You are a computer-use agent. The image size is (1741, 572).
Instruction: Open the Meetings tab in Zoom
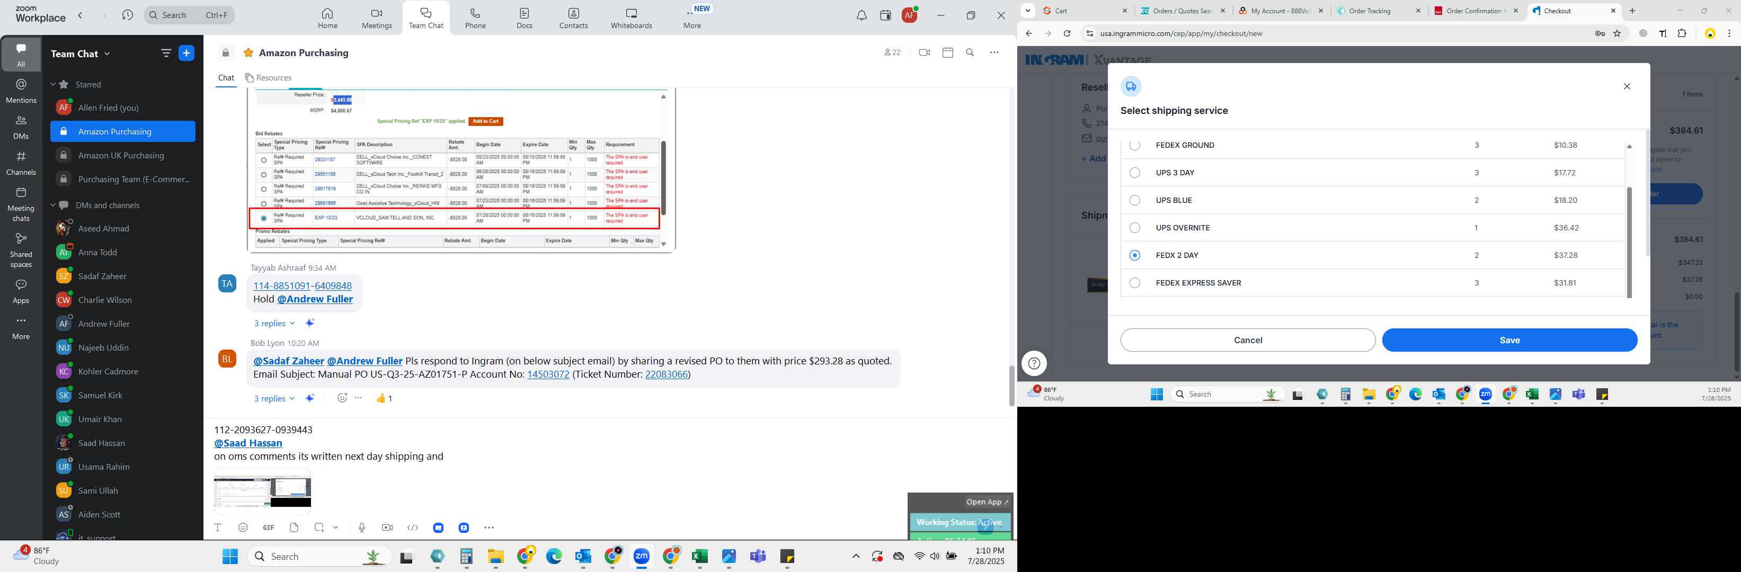tap(377, 18)
